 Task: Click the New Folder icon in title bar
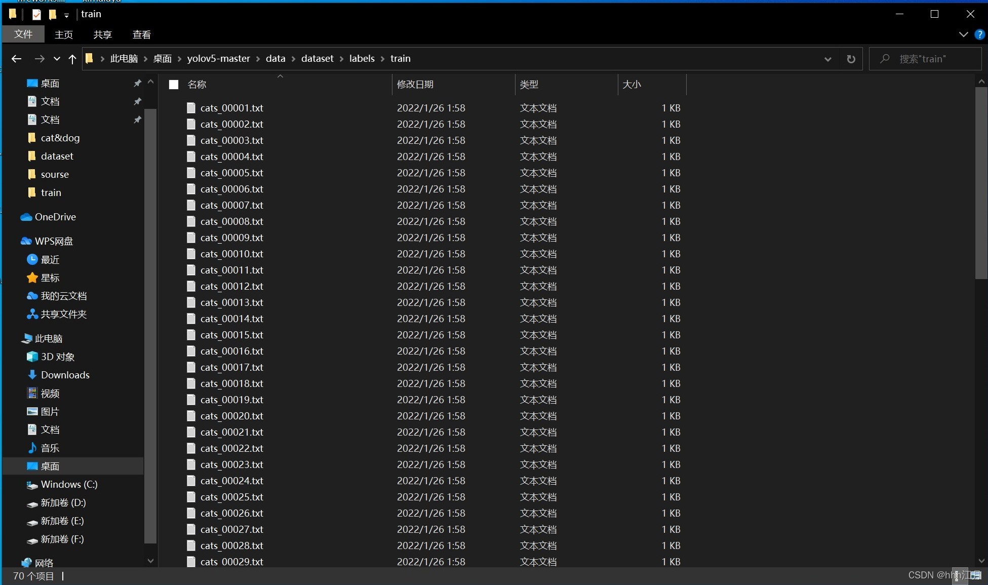pyautogui.click(x=53, y=14)
